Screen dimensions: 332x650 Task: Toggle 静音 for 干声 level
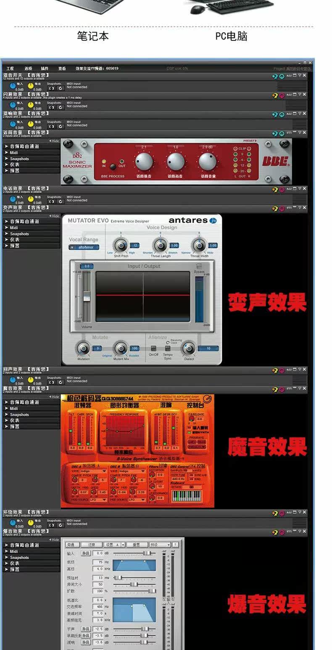pyautogui.click(x=86, y=629)
